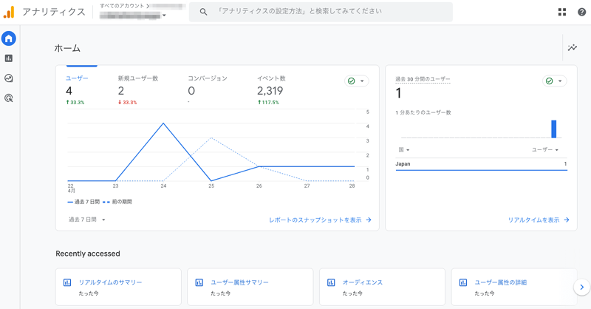Open the 国 dimension dropdown
This screenshot has height=309, width=591.
(403, 150)
